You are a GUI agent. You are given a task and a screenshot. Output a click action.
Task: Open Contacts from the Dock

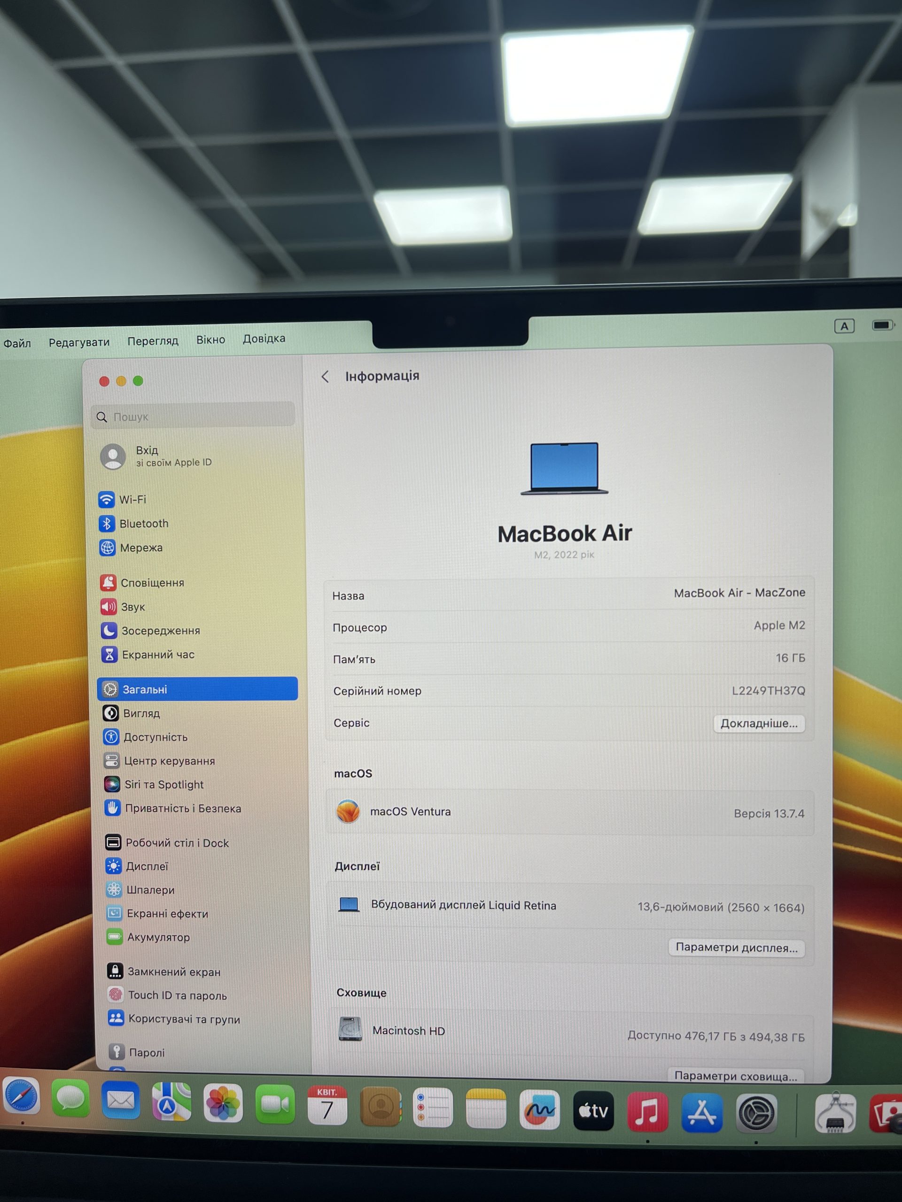click(381, 1106)
